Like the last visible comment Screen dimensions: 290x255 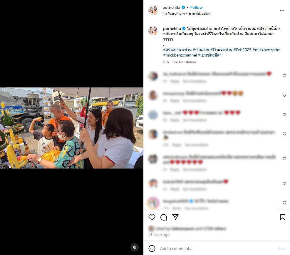284,203
